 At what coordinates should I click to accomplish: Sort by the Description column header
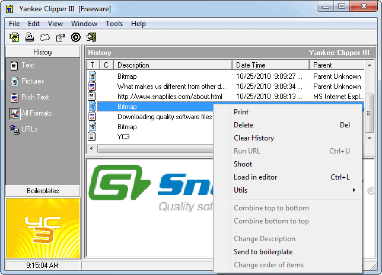[x=173, y=65]
